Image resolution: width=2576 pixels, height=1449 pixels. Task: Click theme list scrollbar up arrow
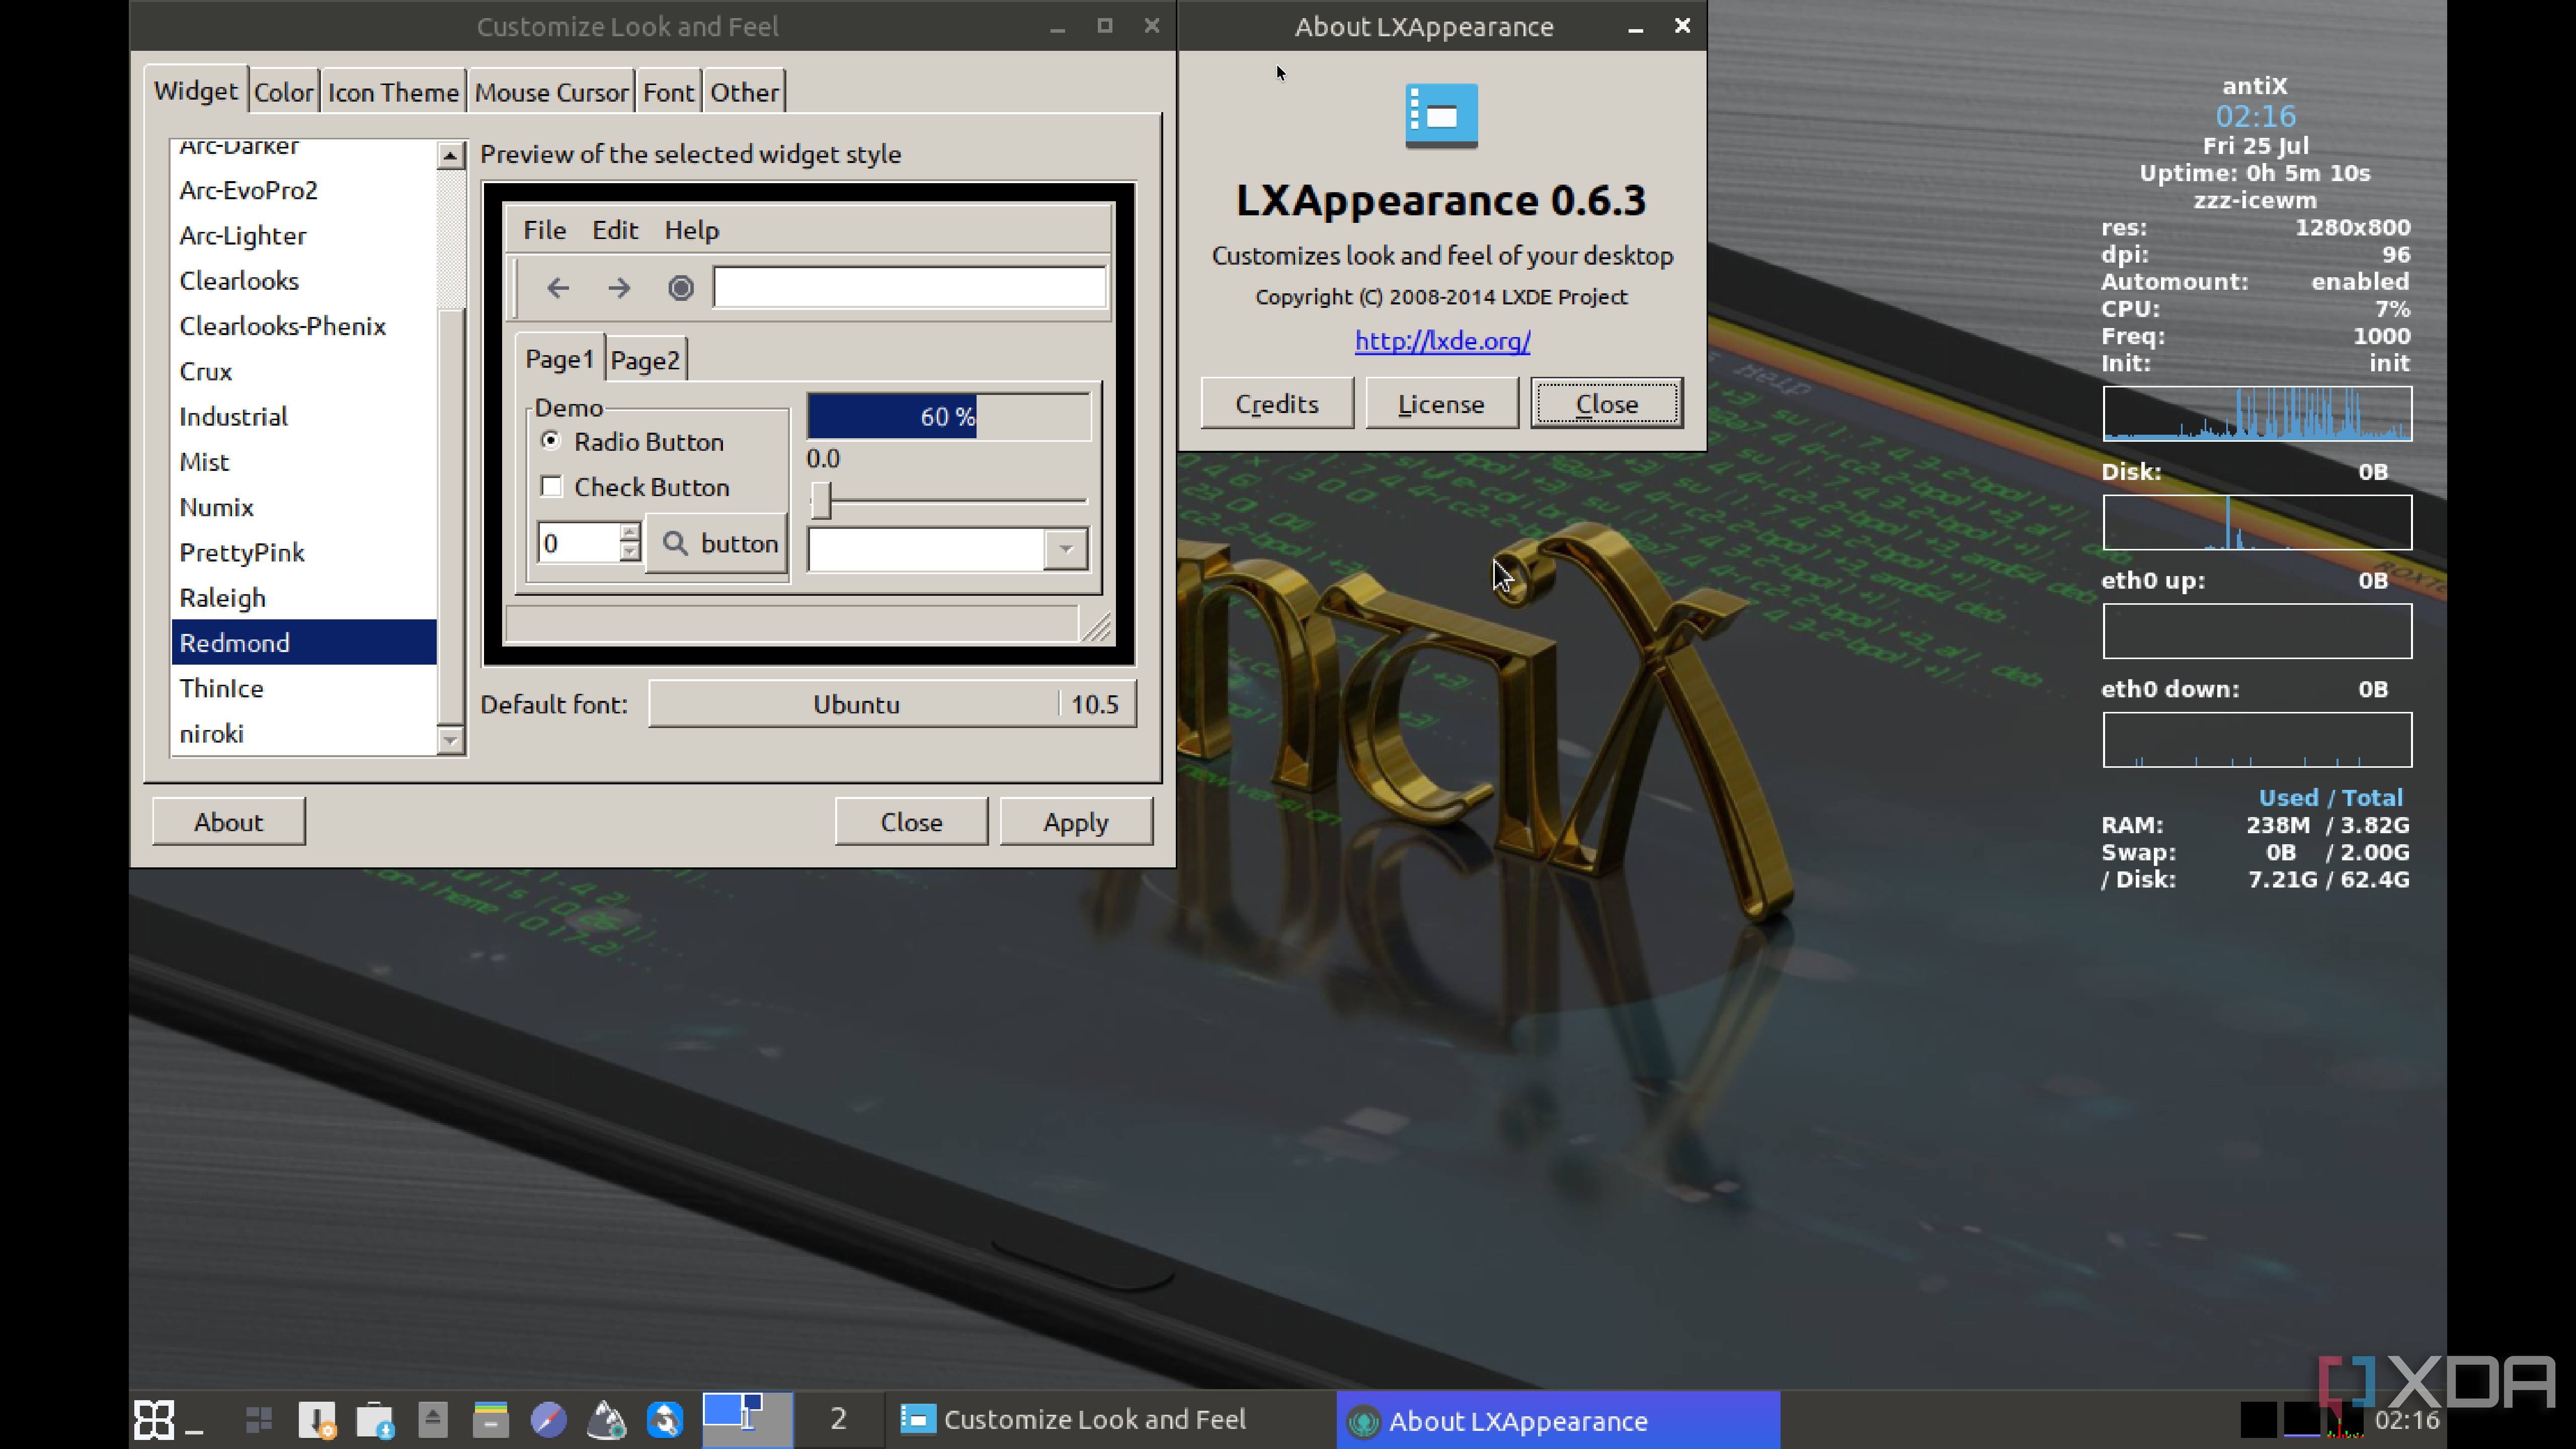[451, 155]
